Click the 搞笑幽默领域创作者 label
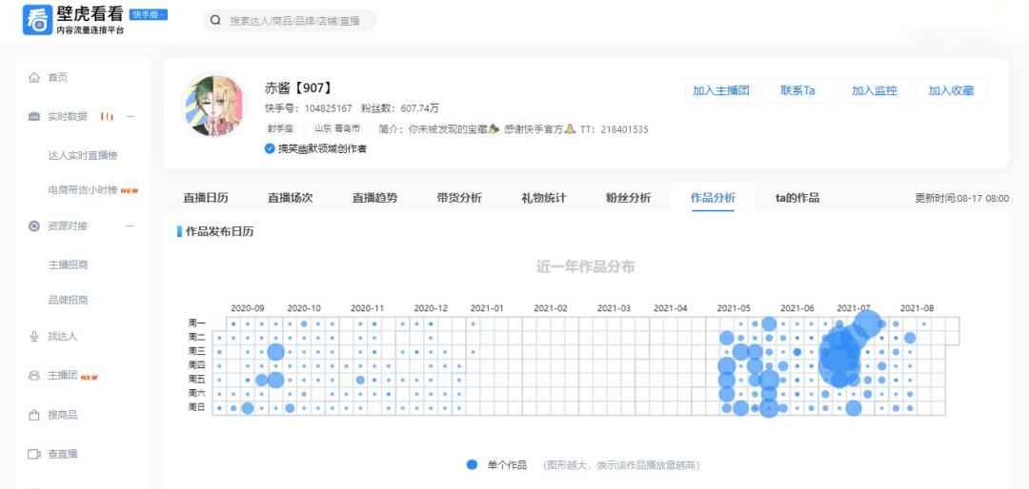This screenshot has width=1029, height=489. click(x=322, y=148)
